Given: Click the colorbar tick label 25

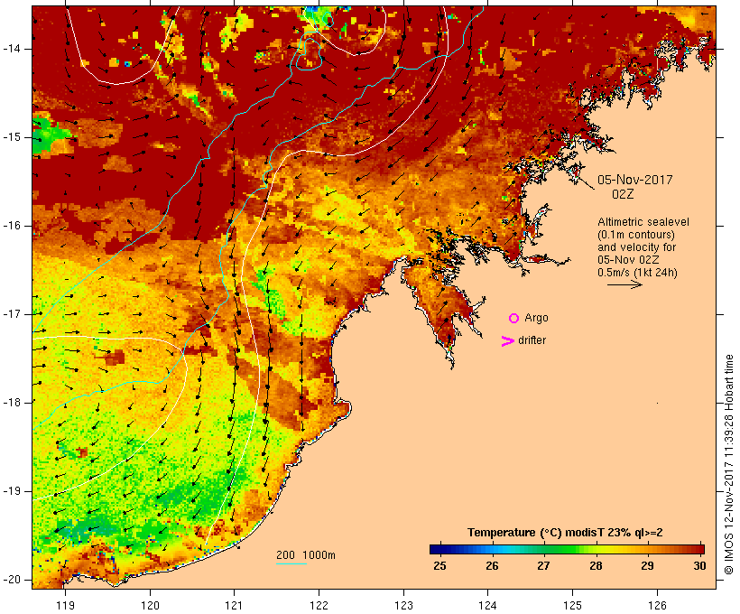Looking at the screenshot, I should (x=439, y=566).
